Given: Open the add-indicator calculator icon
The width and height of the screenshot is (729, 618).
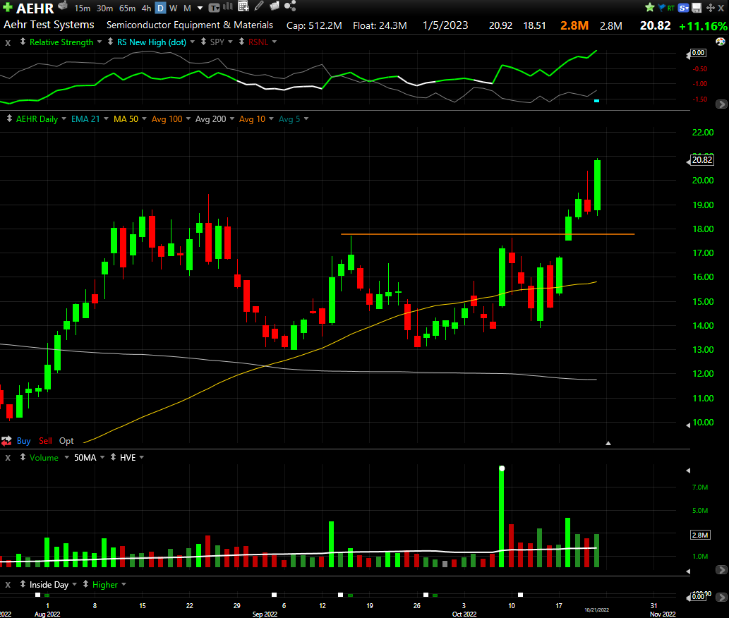Looking at the screenshot, I should [243, 6].
